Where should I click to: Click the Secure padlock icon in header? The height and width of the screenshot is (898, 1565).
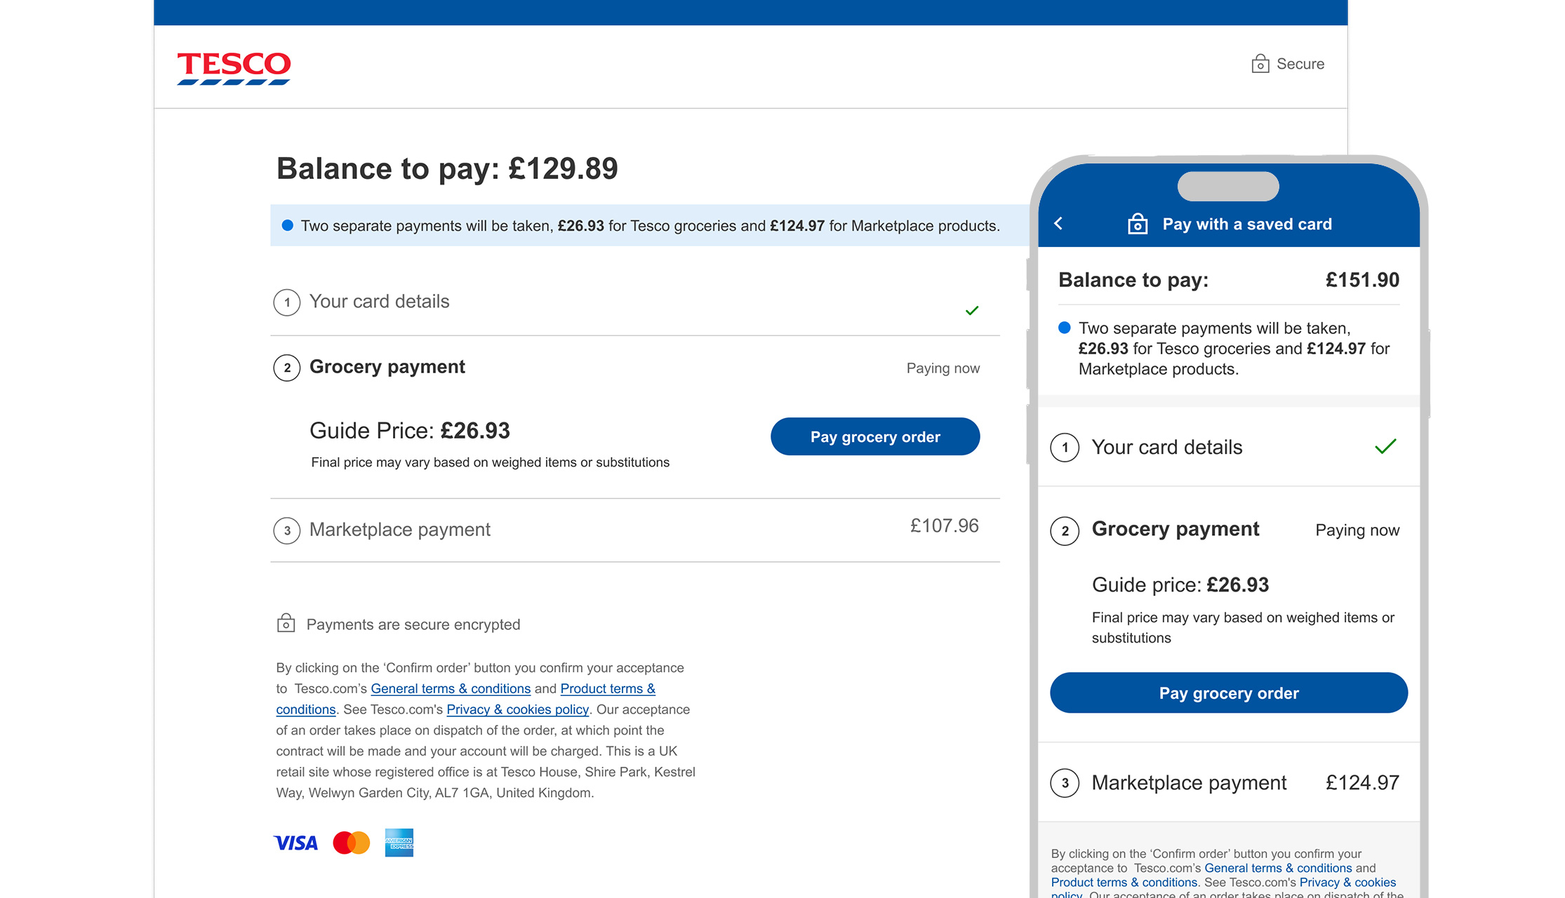point(1260,64)
